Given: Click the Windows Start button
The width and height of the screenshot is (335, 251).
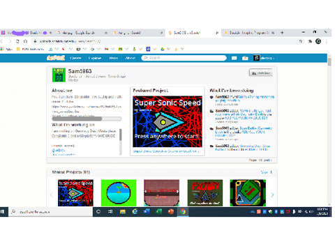Looking at the screenshot, I should [x=2, y=212].
